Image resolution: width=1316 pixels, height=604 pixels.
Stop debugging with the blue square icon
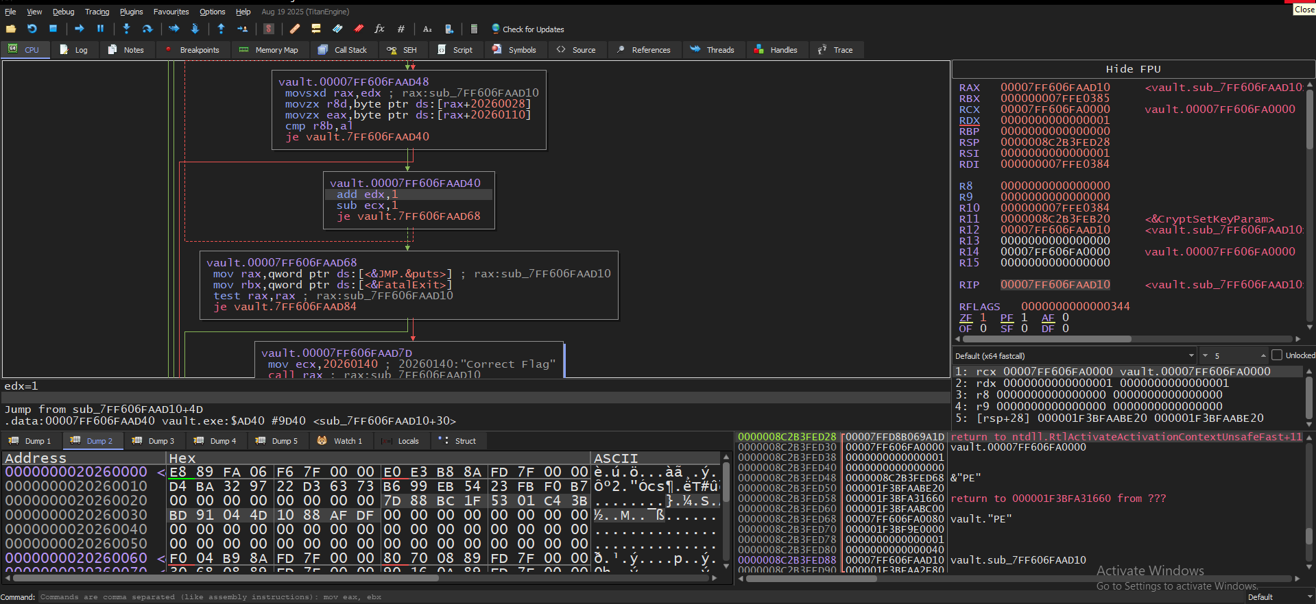[53, 29]
